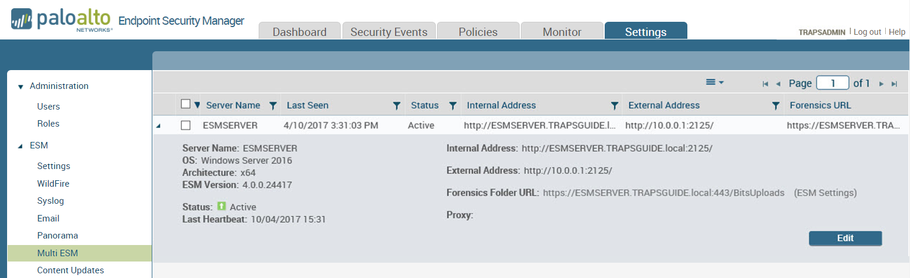Image resolution: width=910 pixels, height=278 pixels.
Task: Go to the previous page
Action: [778, 84]
